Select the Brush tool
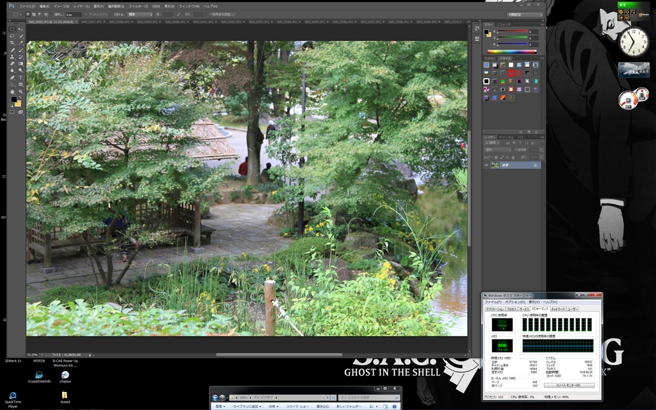The image size is (656, 410). [x=20, y=50]
